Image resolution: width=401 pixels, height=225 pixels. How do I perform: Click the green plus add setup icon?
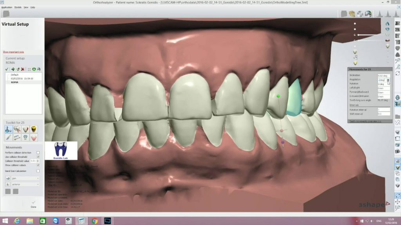click(x=13, y=69)
